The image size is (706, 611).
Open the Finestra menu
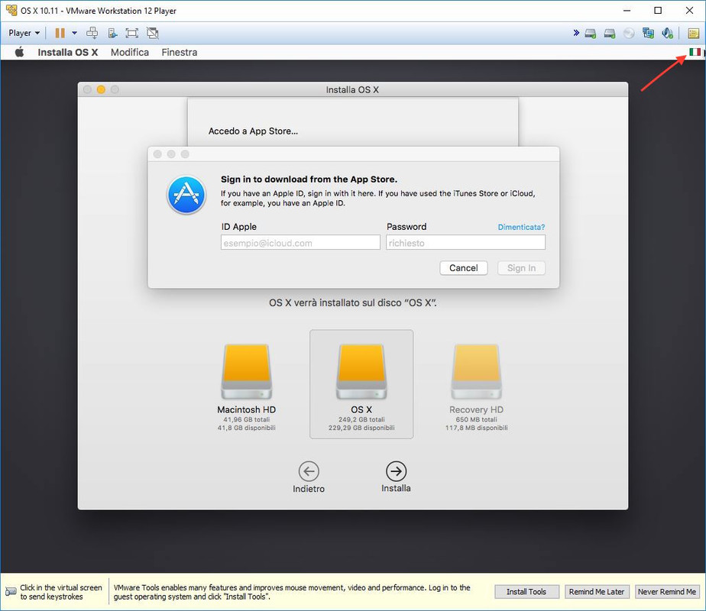coord(180,52)
